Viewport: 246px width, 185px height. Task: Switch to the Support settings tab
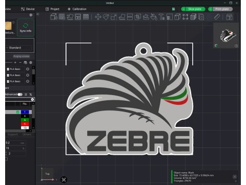click(x=13, y=135)
